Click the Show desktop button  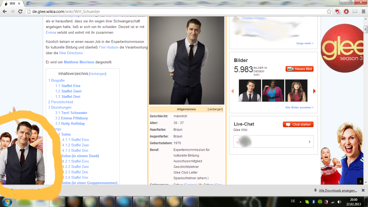(x=366, y=202)
